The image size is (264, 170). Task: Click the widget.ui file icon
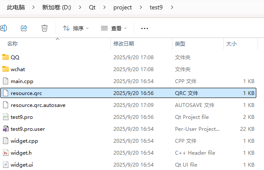coord(6,164)
